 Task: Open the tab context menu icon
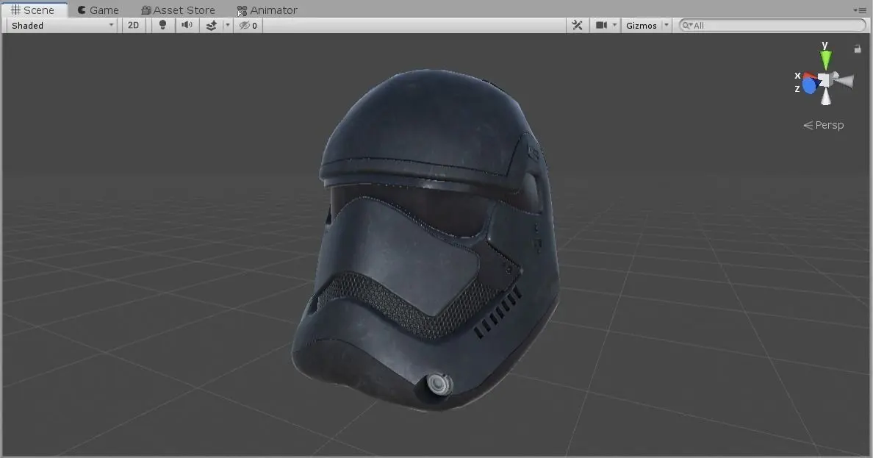click(x=860, y=10)
